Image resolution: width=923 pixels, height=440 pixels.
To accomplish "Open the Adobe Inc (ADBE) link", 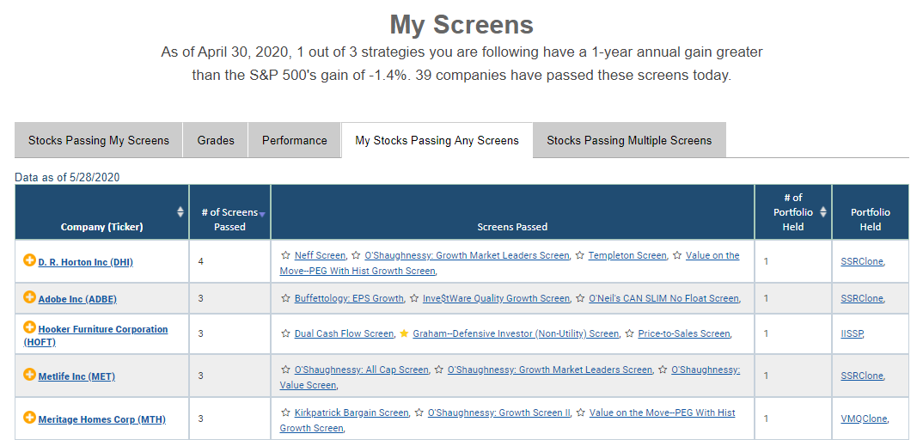I will pos(77,299).
